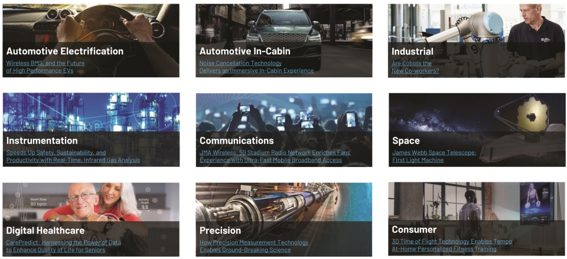Select the Automotive Electrification card heading

65,51
